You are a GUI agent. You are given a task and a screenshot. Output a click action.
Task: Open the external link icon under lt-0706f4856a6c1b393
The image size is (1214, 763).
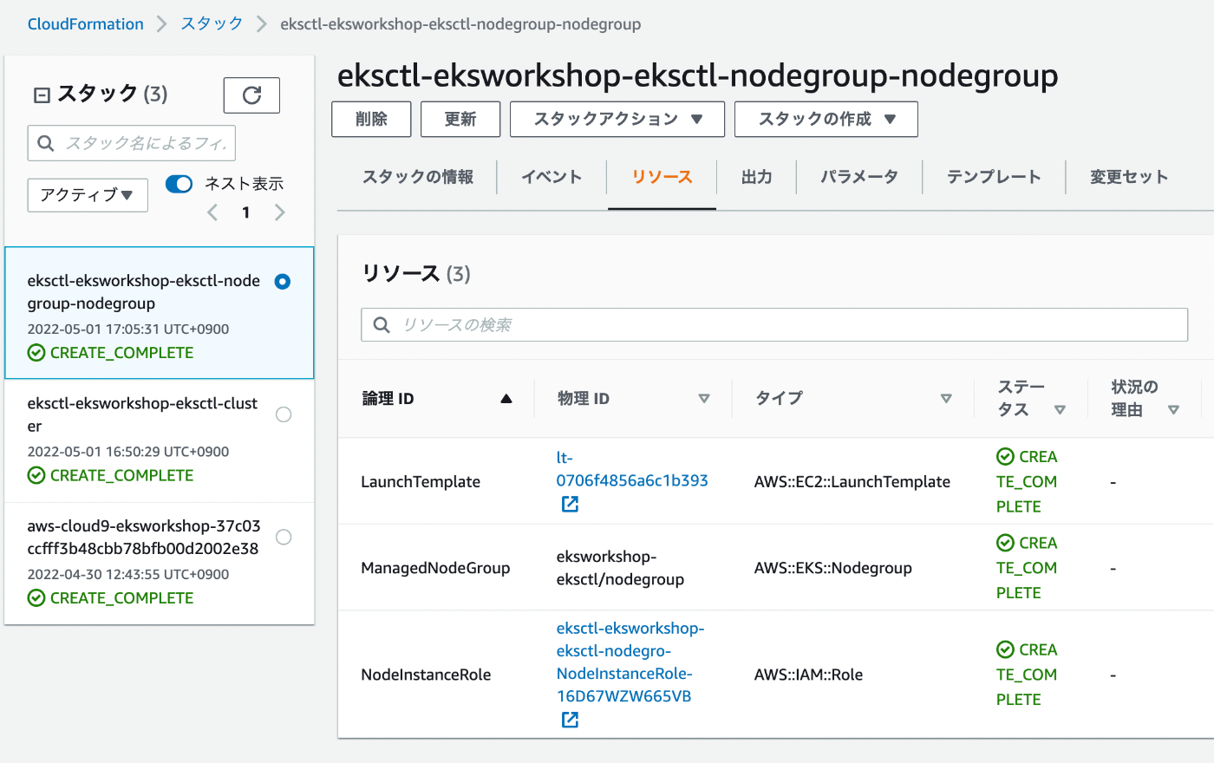click(570, 504)
